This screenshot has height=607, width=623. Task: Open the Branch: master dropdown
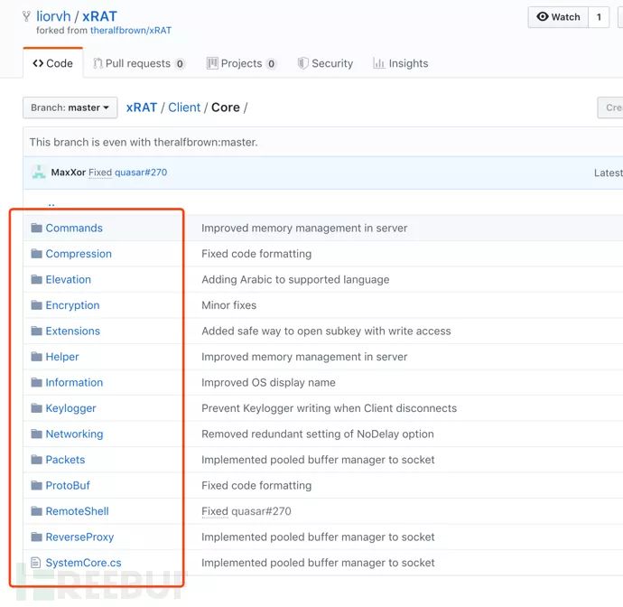[70, 107]
